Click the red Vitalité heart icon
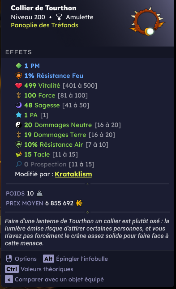Image resolution: width=176 pixels, height=289 pixels. pos(19,85)
